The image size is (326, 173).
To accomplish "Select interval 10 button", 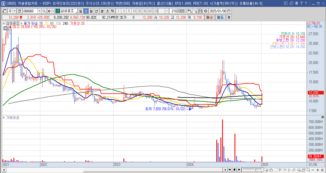I will click(x=134, y=11).
